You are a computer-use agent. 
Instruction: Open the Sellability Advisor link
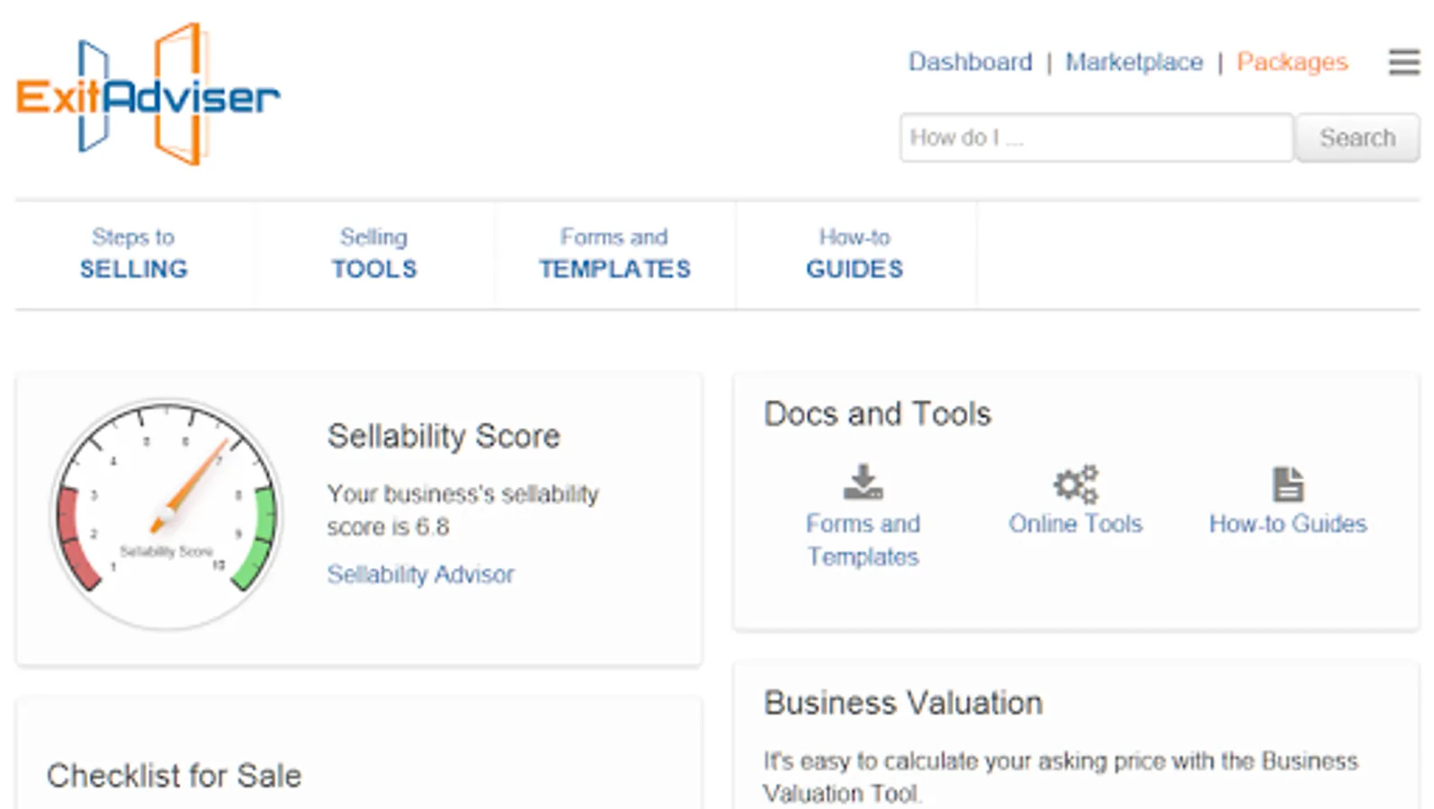tap(420, 574)
